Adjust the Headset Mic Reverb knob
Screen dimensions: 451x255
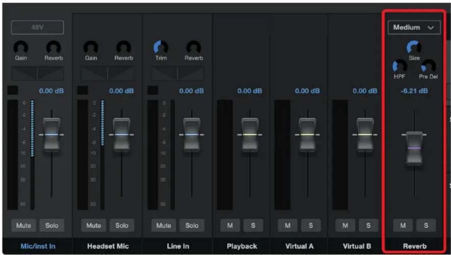pyautogui.click(x=124, y=47)
